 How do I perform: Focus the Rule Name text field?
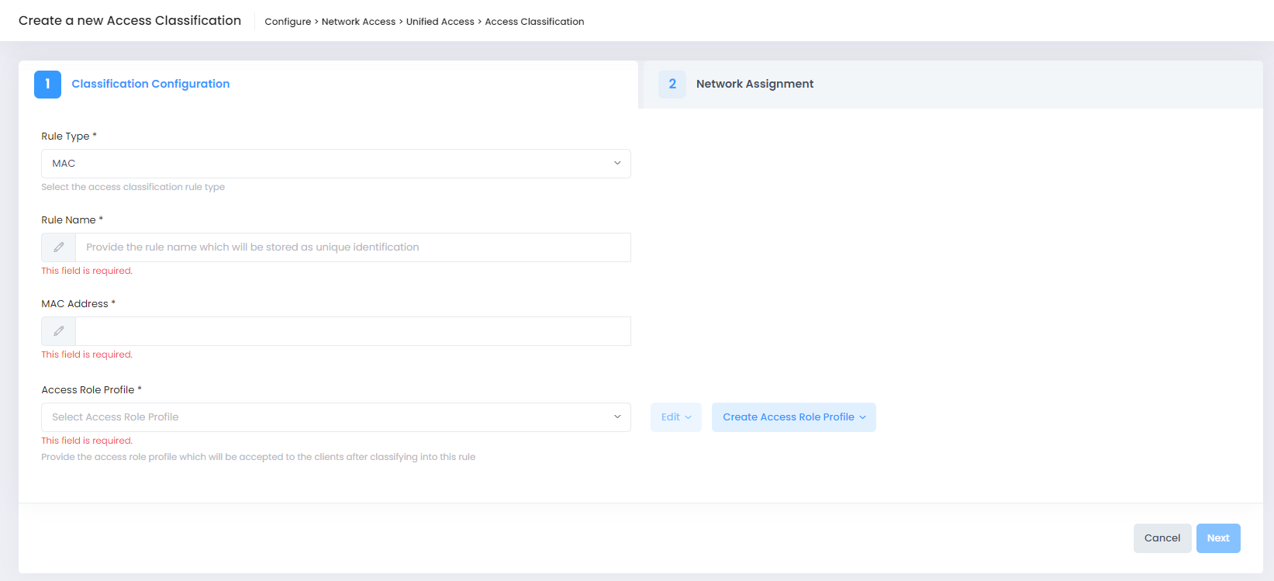point(353,247)
